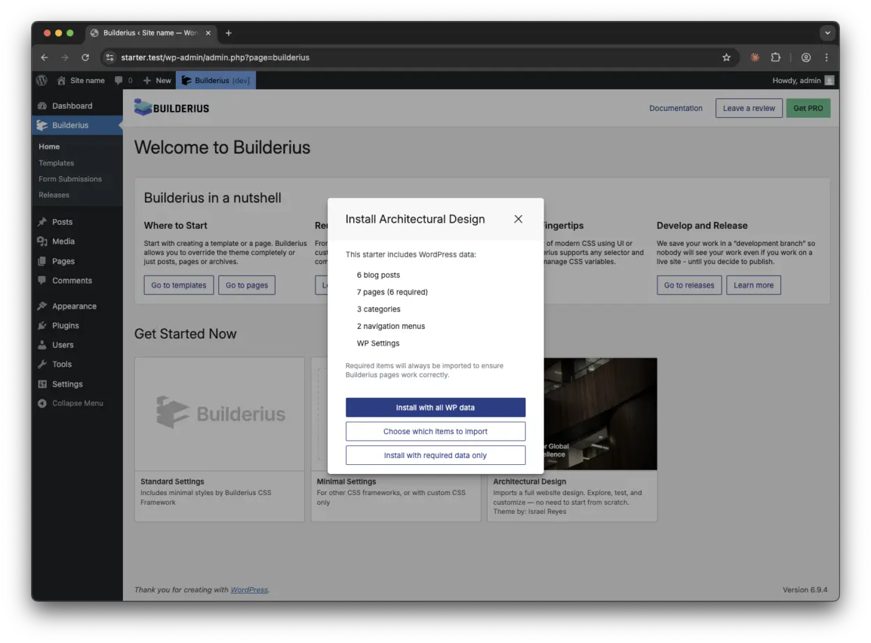This screenshot has width=871, height=643.
Task: Click Install with all WP data
Action: [435, 408]
